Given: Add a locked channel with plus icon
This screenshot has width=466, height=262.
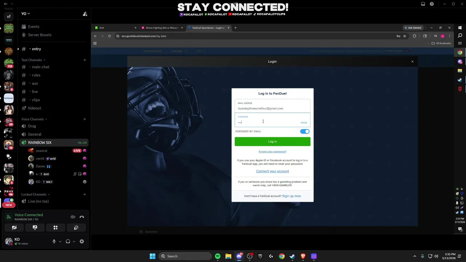Looking at the screenshot, I should (84, 194).
